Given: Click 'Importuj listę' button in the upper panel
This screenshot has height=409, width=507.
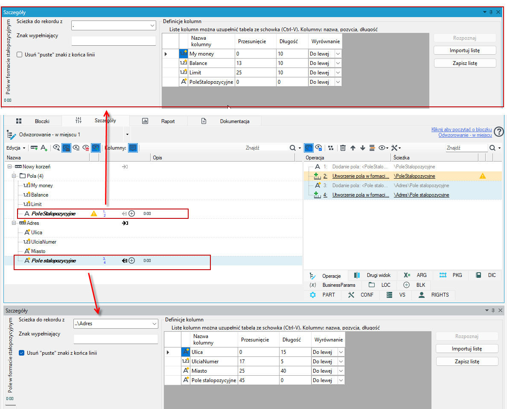Looking at the screenshot, I should pyautogui.click(x=465, y=50).
